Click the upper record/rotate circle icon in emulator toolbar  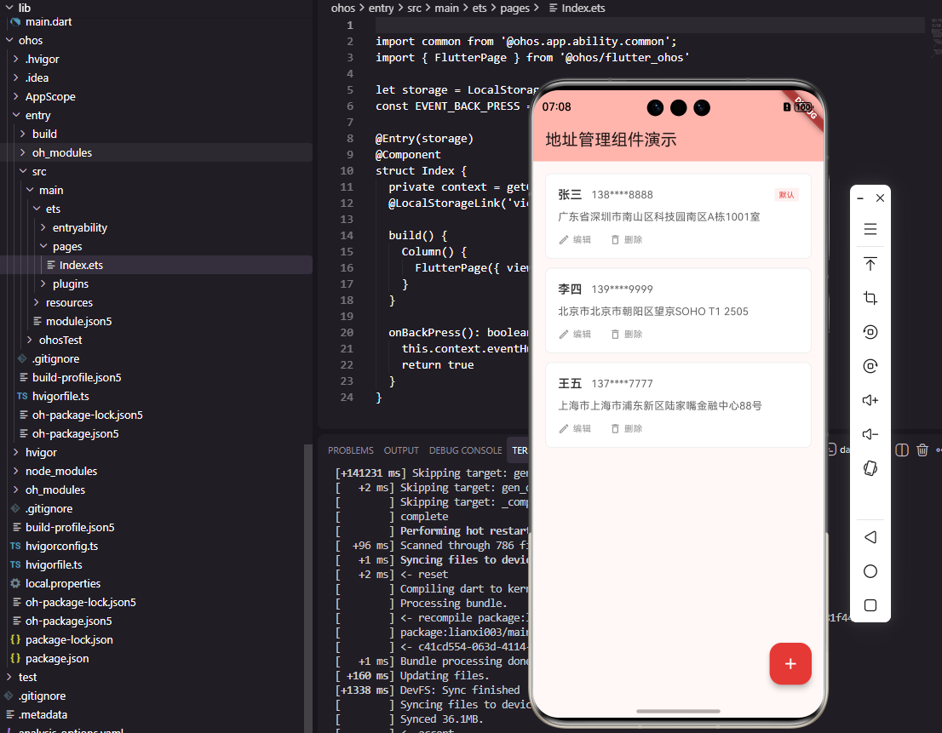click(x=870, y=332)
